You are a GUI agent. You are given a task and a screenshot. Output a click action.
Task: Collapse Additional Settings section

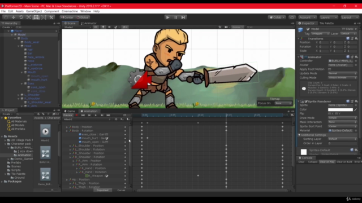coord(299,135)
